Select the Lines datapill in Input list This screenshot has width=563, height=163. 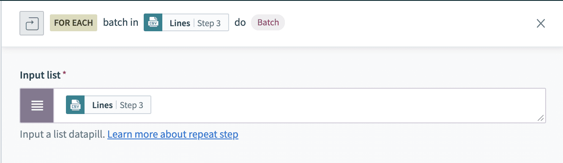[109, 105]
